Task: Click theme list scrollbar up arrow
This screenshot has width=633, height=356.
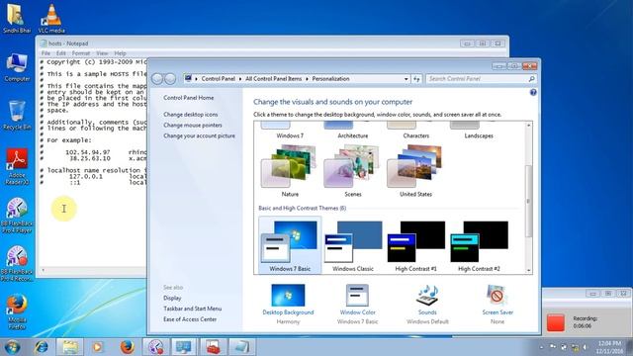Action: (x=528, y=126)
